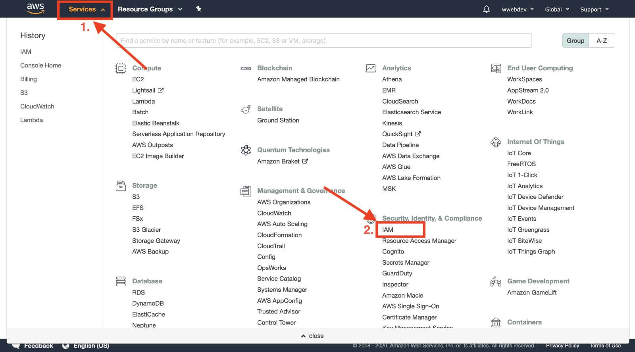Open CloudFormation under Management & Governance
Screen dimensions: 635x352
click(279, 235)
